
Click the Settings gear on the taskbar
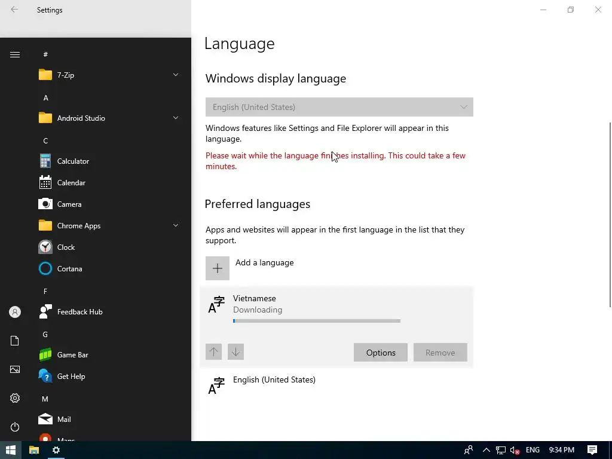point(56,450)
